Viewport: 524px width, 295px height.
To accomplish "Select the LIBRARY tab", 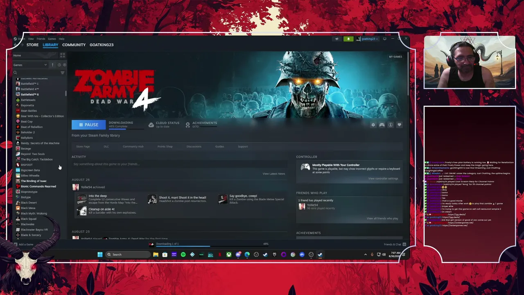I will click(x=50, y=45).
